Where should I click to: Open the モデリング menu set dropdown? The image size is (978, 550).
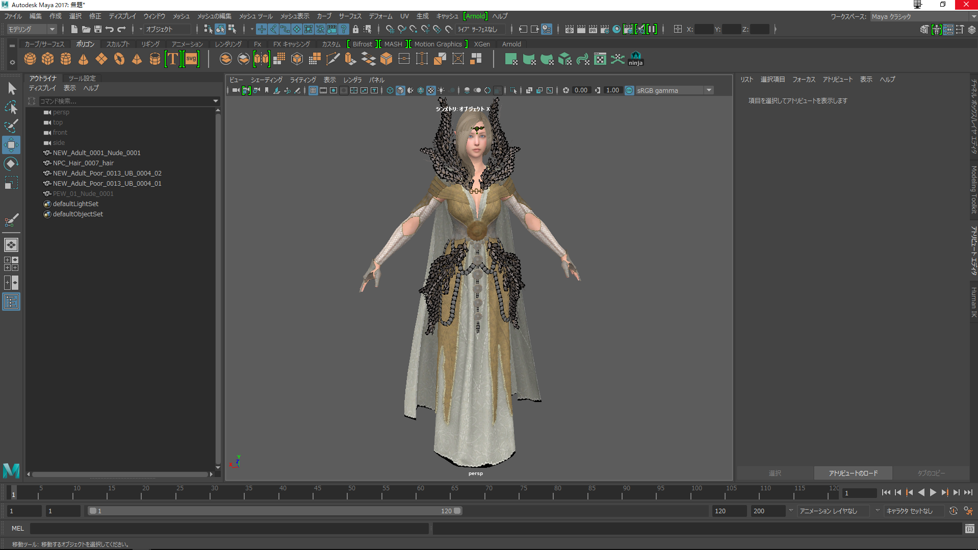click(32, 29)
